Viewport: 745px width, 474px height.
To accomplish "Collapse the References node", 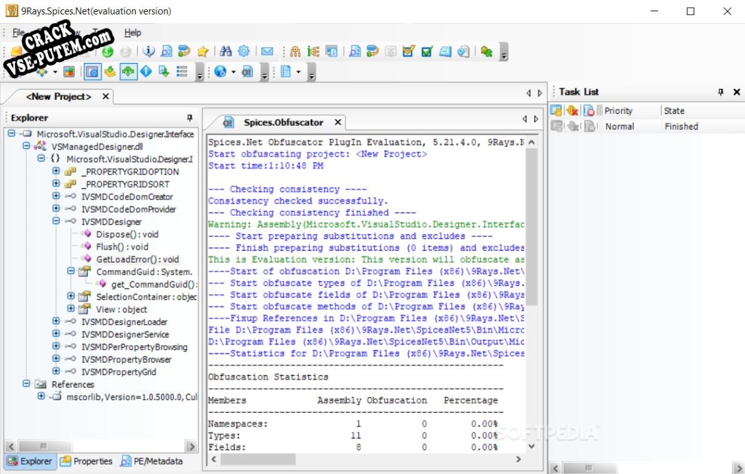I will coord(26,383).
